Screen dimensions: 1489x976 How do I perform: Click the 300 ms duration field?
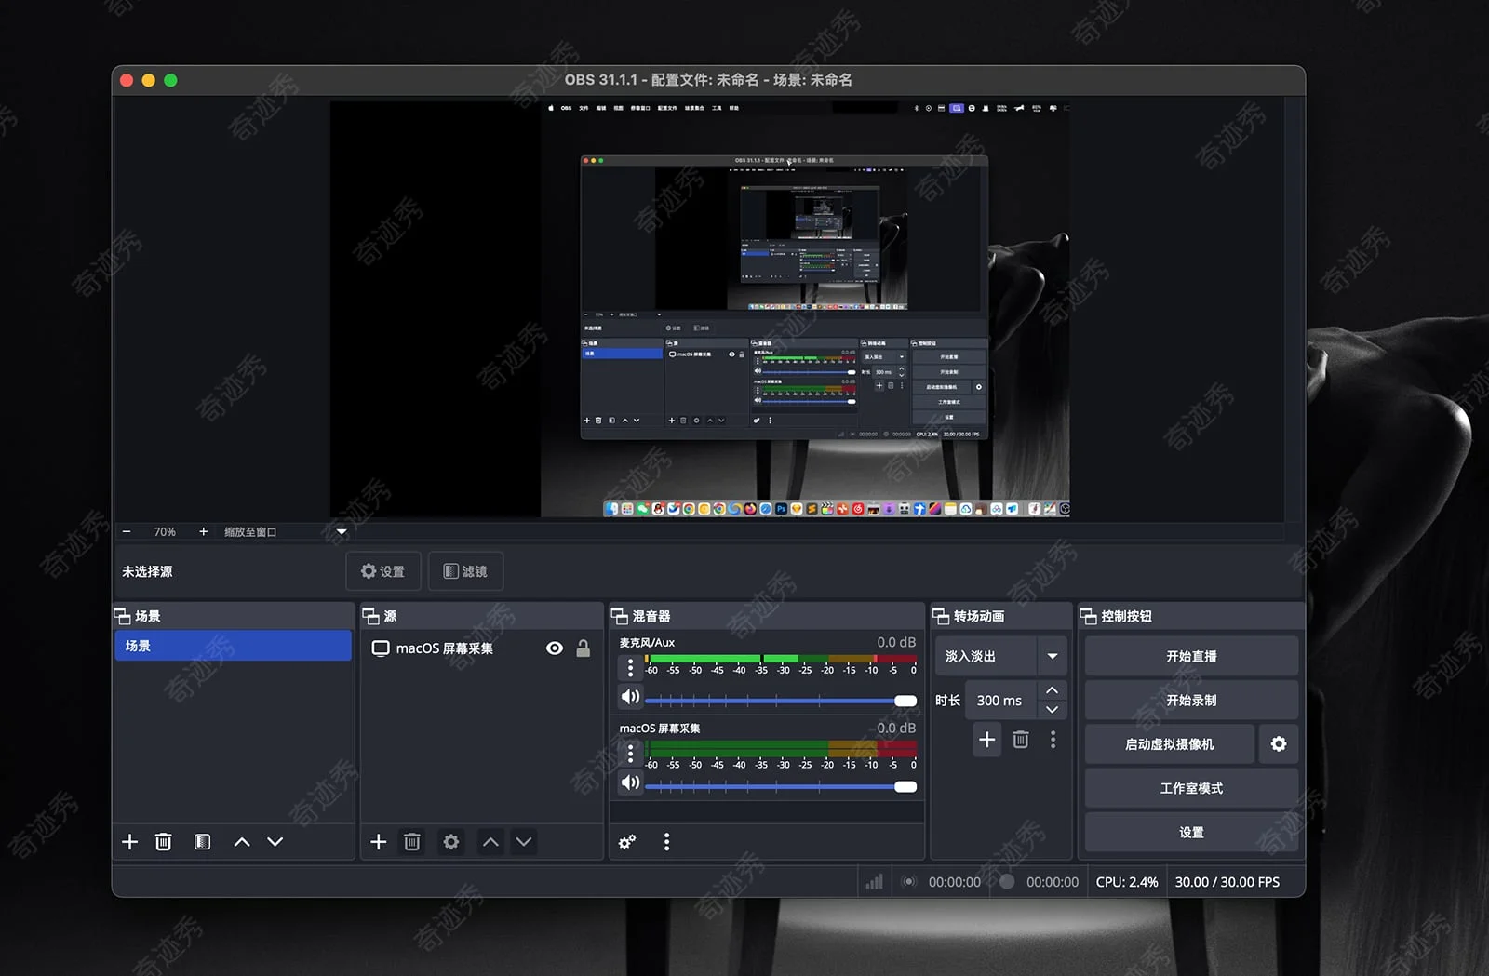[1000, 700]
